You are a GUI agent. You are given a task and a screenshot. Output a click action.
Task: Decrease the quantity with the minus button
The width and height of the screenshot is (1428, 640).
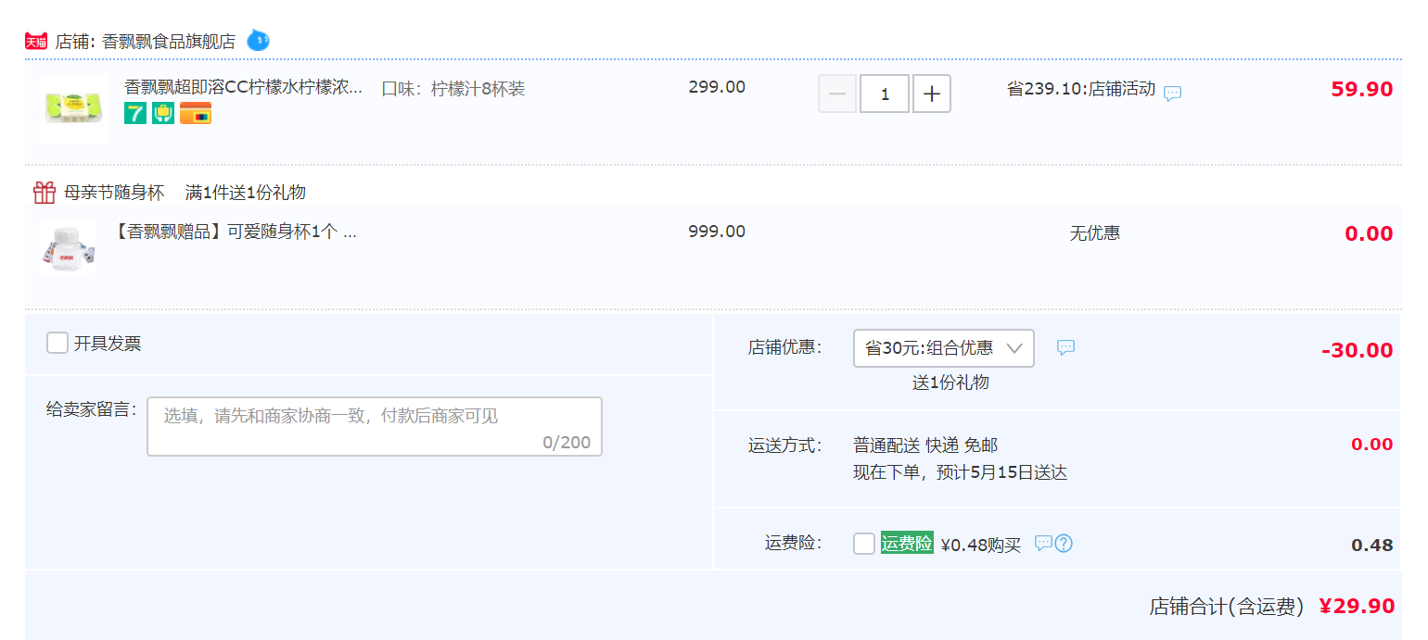coord(837,94)
